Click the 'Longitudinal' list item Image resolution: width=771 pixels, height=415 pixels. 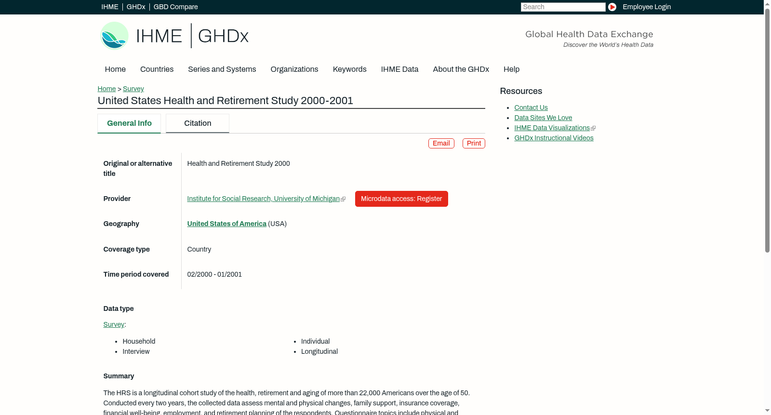[x=319, y=351]
